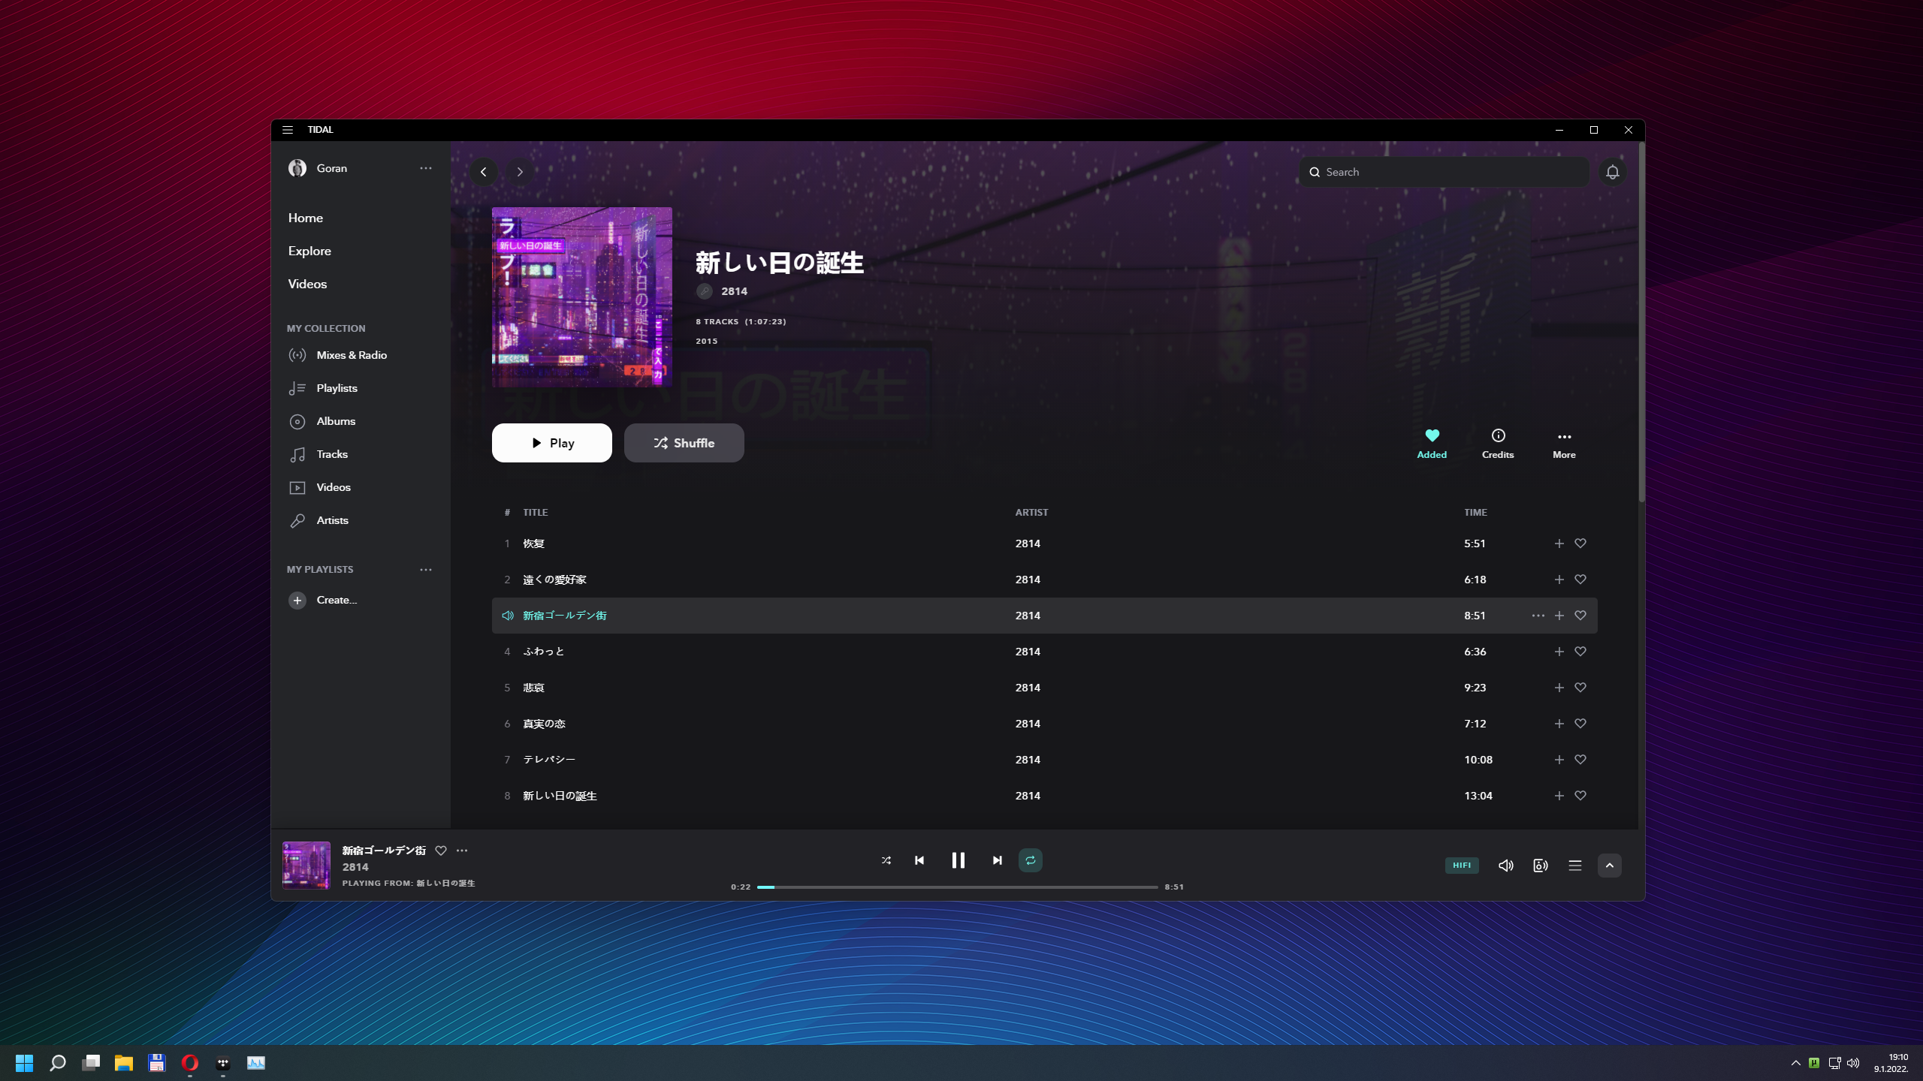
Task: Add track 遠くの愛好家 to a playlist
Action: [x=1559, y=580]
